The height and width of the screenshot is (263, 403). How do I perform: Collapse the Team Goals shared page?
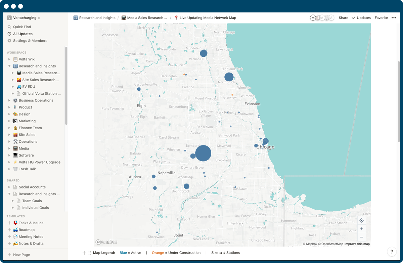tap(12, 201)
